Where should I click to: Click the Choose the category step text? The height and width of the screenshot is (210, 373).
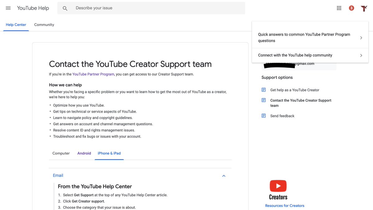pos(99,208)
